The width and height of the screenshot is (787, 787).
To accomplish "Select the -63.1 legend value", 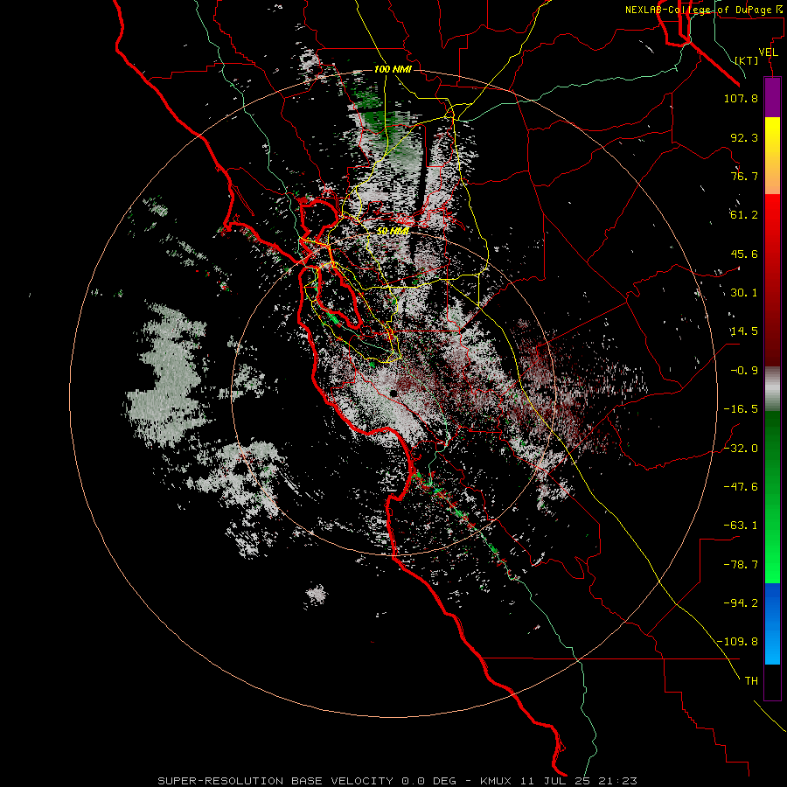I will pyautogui.click(x=741, y=526).
